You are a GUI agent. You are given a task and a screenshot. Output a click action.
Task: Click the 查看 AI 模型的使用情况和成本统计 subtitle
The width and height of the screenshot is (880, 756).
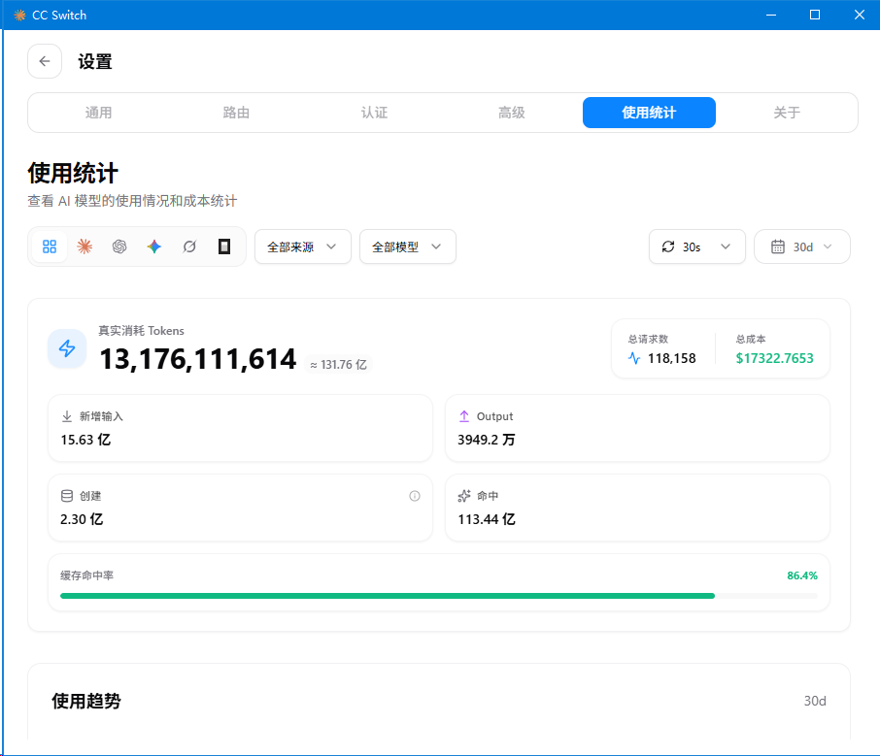point(132,201)
